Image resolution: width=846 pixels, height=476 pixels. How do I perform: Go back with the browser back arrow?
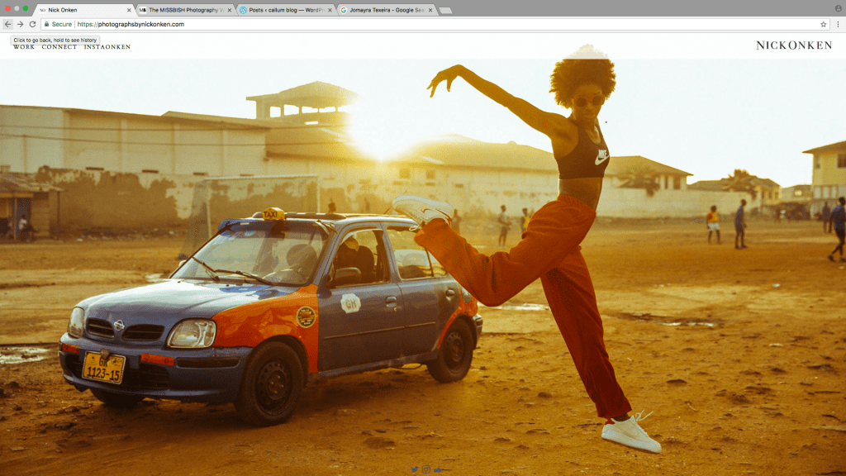[7, 24]
